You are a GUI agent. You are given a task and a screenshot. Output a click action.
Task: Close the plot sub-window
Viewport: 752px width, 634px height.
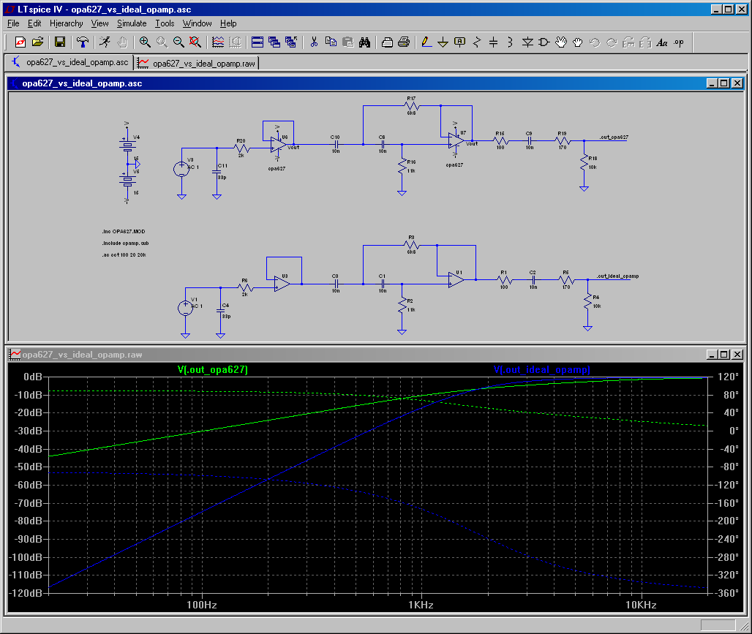tap(737, 355)
